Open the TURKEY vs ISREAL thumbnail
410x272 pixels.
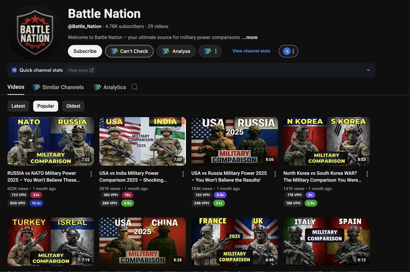click(51, 242)
